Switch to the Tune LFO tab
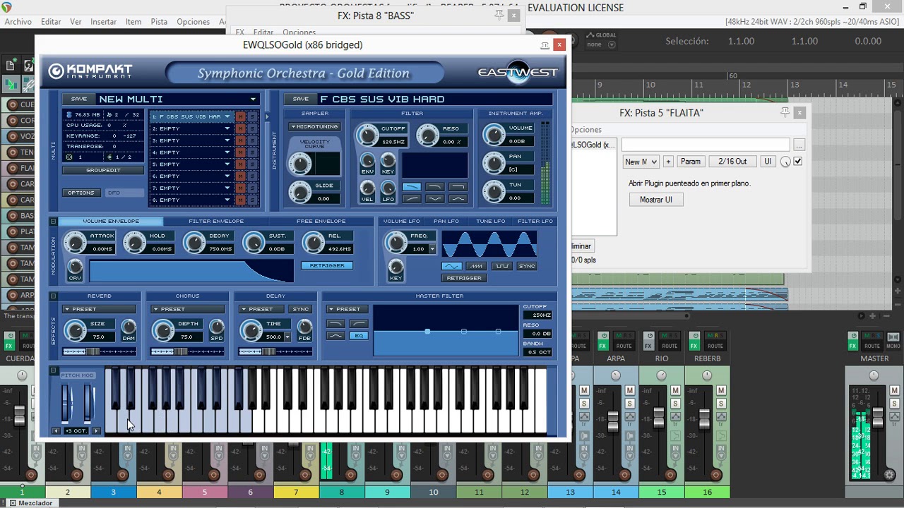The width and height of the screenshot is (904, 508). [490, 222]
